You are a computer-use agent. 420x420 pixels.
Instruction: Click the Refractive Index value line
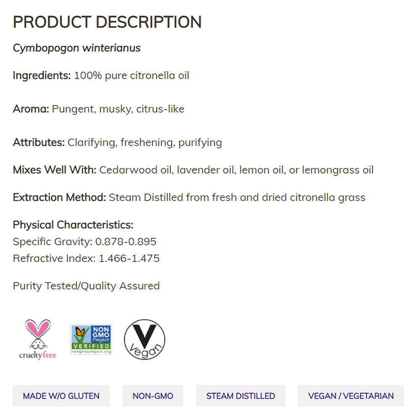pos(86,258)
